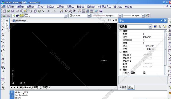Open the ByLayer lineweight dropdown

[x=143, y=16]
